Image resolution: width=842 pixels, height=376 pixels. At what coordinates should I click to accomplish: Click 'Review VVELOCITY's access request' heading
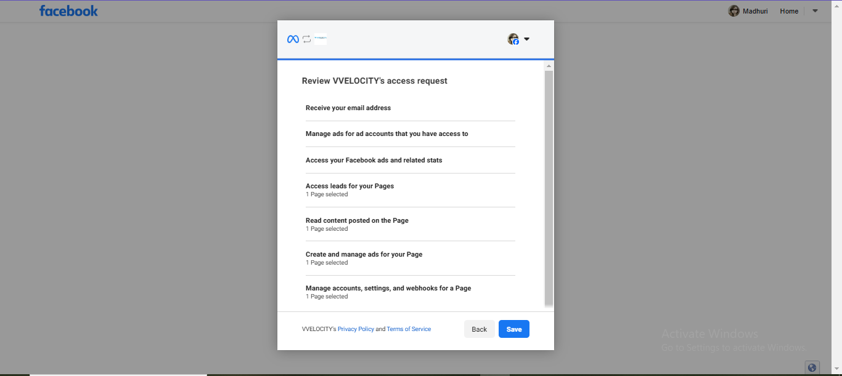tap(375, 81)
